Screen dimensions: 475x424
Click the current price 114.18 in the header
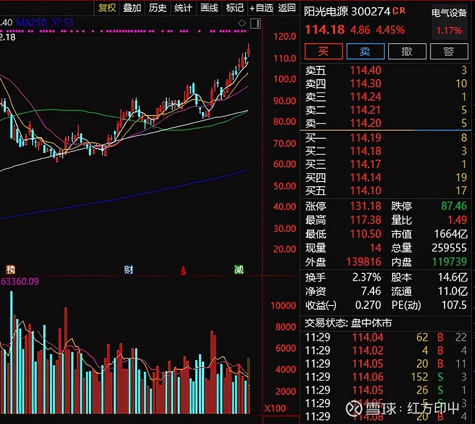pos(324,30)
